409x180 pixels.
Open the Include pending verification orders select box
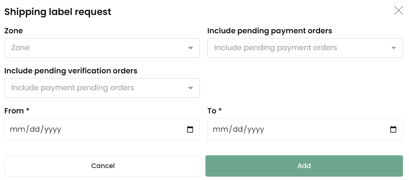[102, 88]
